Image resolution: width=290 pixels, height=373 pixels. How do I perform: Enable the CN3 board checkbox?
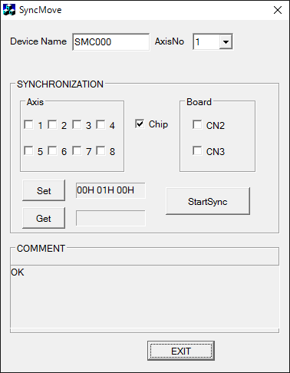coord(197,150)
